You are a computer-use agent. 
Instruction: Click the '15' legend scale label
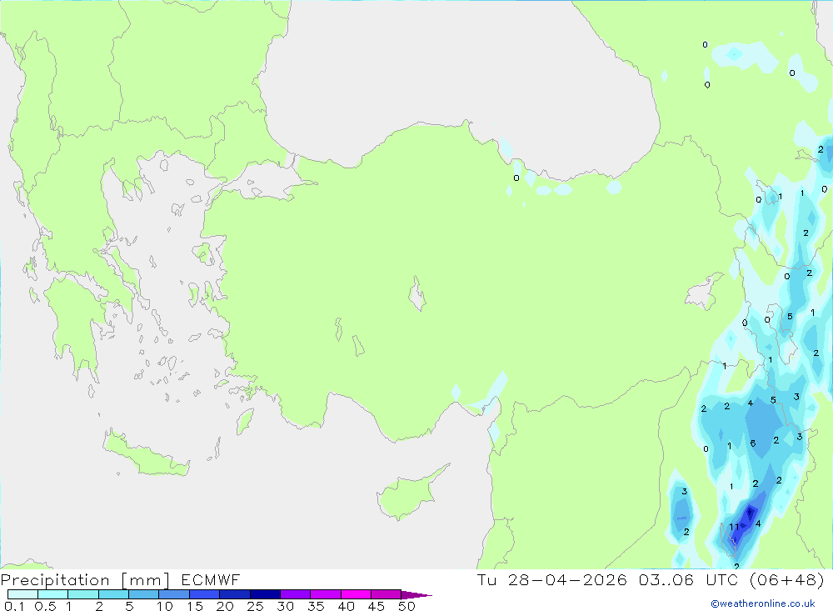(x=195, y=606)
